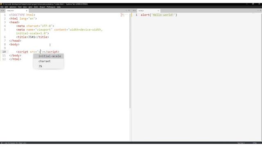The height and width of the screenshot is (147, 262).
Task: Add new tab in left pane
Action: coord(126,11)
